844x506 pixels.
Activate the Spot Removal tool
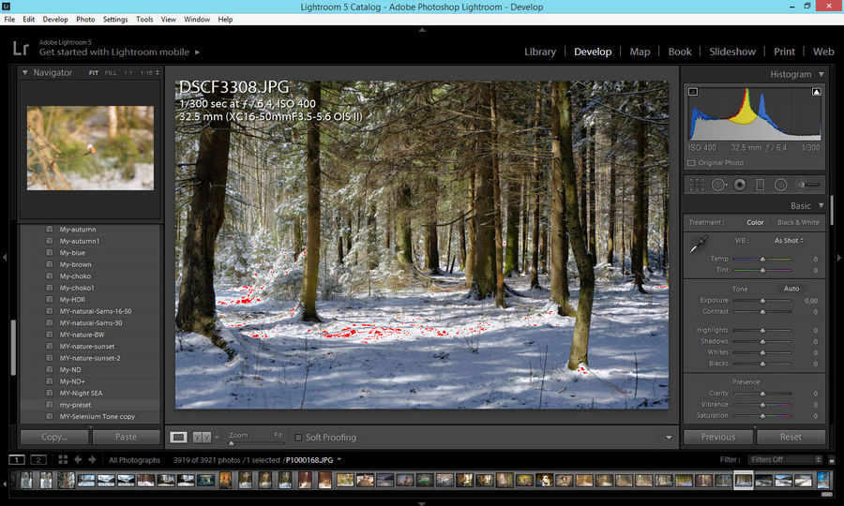tap(718, 185)
